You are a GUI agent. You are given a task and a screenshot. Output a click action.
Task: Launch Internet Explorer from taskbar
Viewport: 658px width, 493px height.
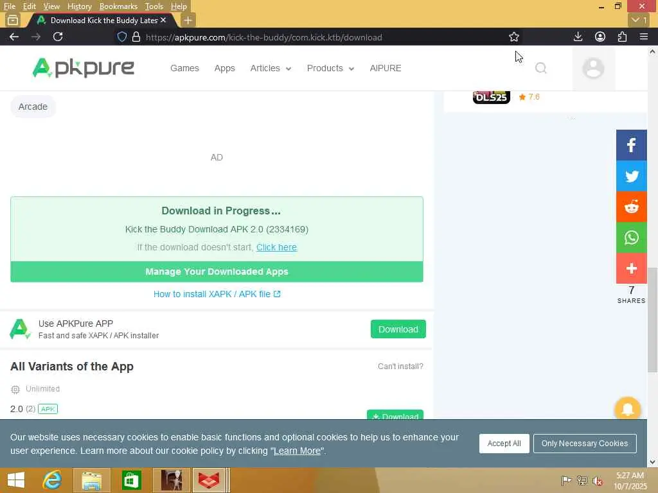(x=52, y=480)
